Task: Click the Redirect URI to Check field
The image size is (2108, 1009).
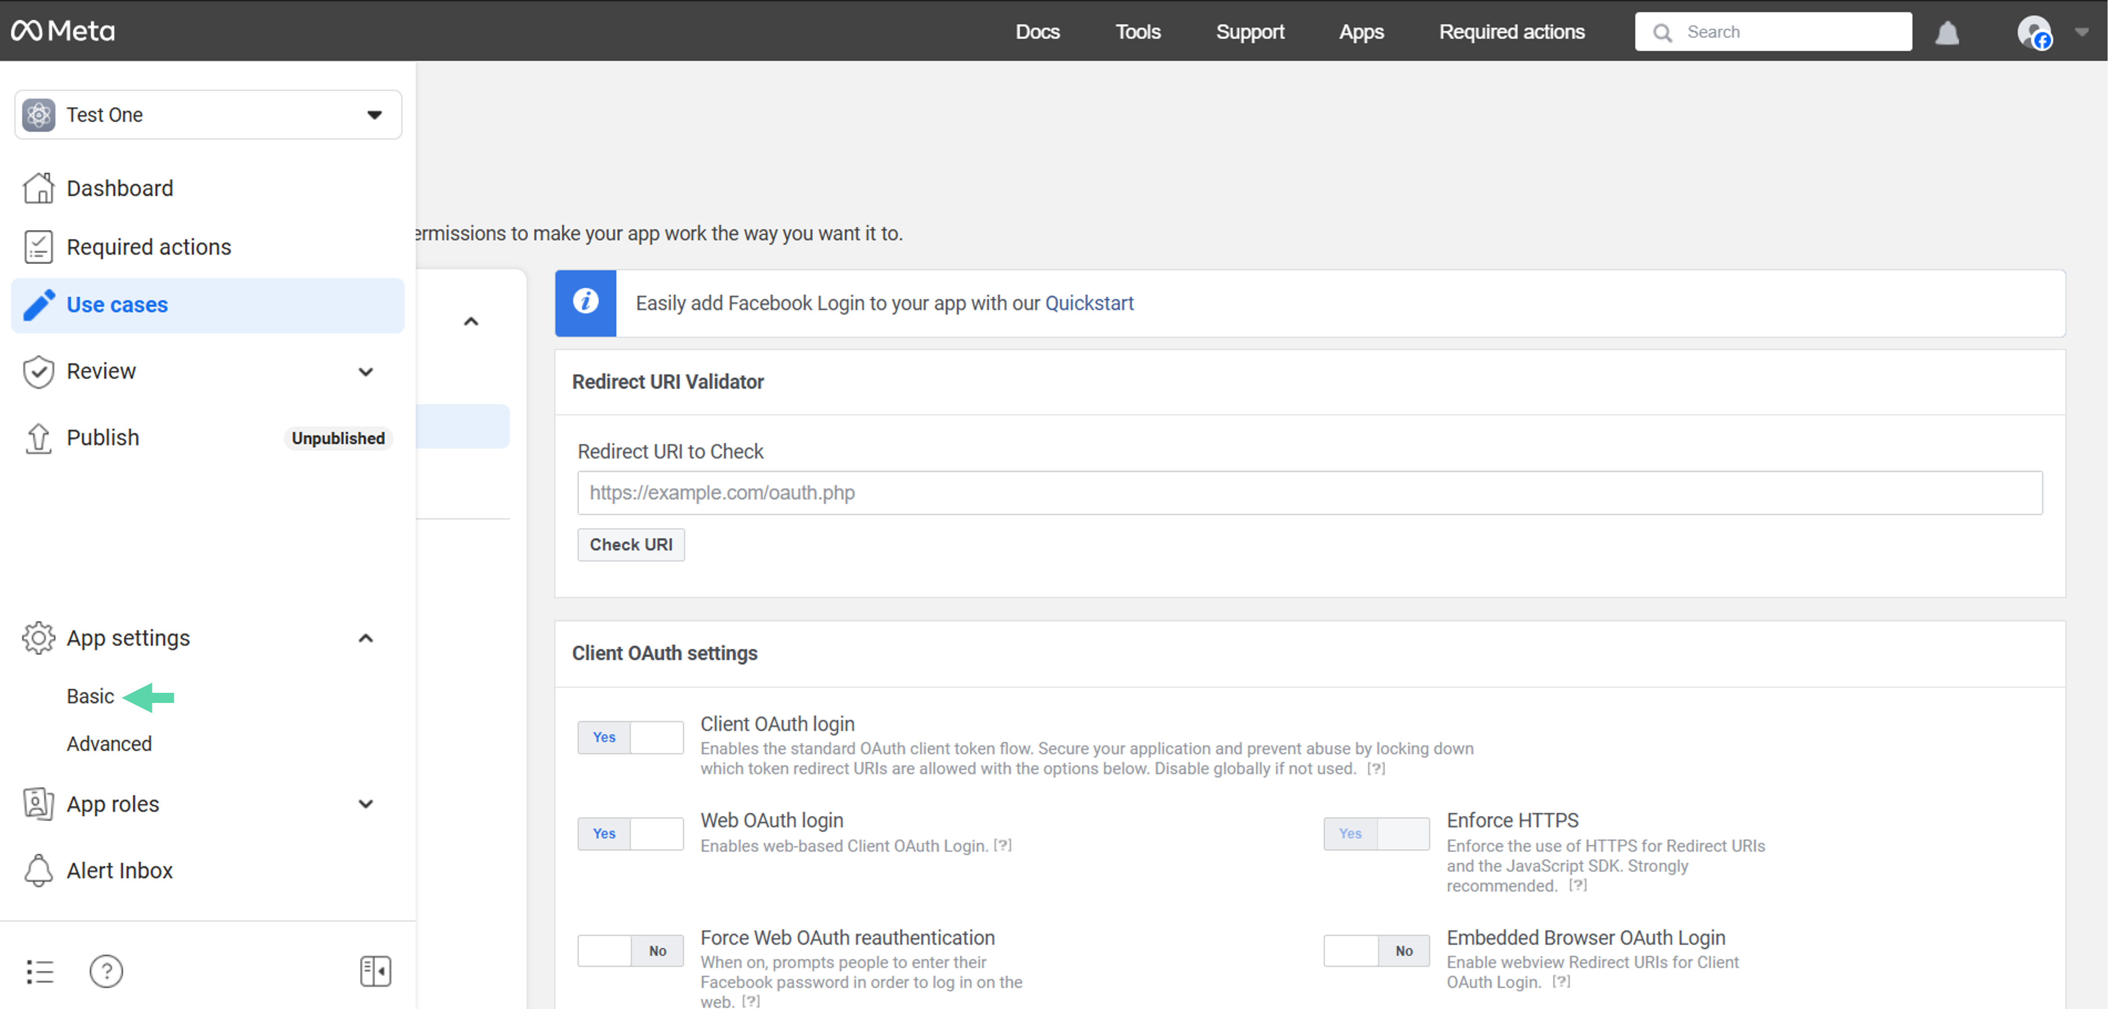Action: tap(1310, 492)
